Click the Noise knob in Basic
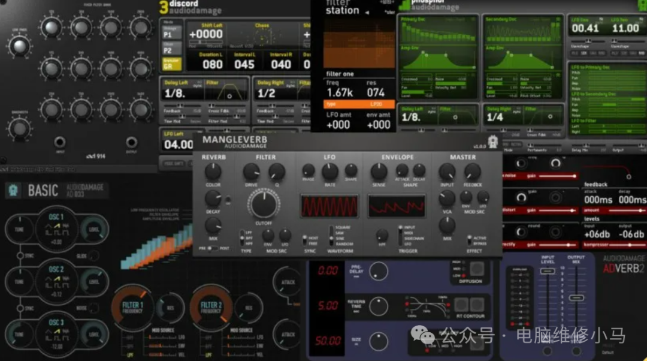 94,308
